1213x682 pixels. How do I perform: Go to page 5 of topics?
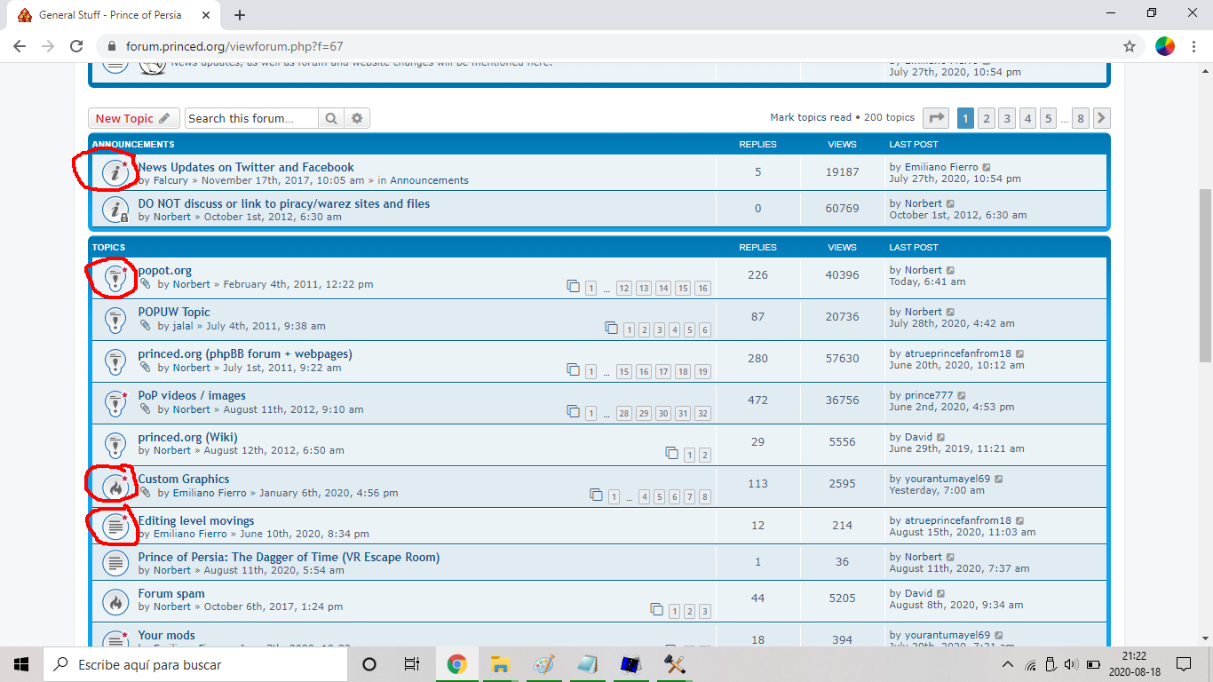point(1048,118)
